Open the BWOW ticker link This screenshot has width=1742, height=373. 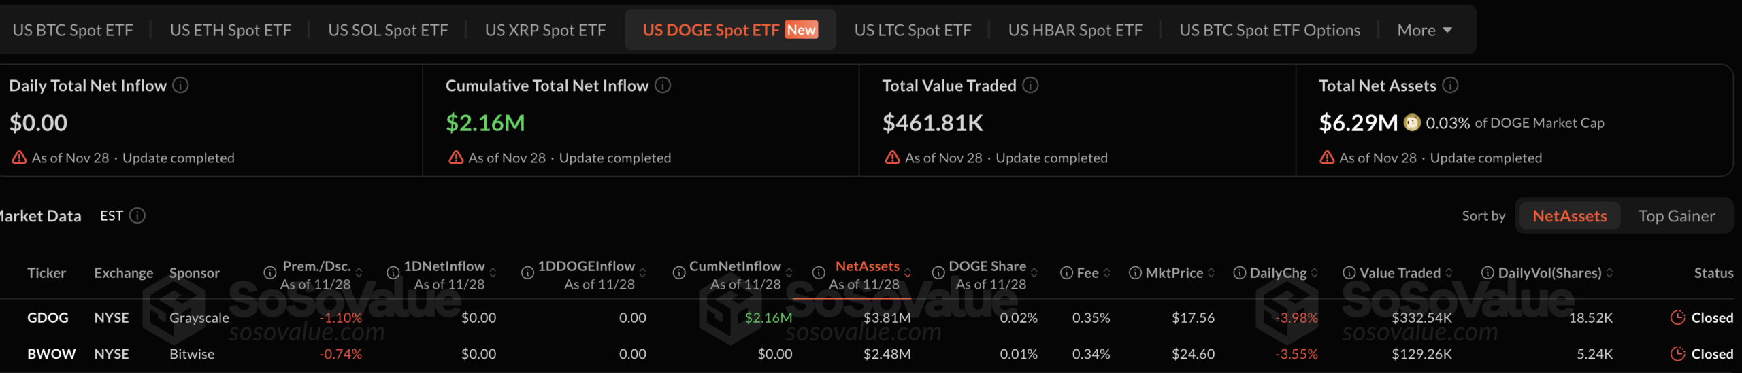click(51, 354)
